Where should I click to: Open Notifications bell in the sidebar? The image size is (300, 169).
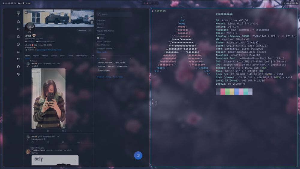18,37
